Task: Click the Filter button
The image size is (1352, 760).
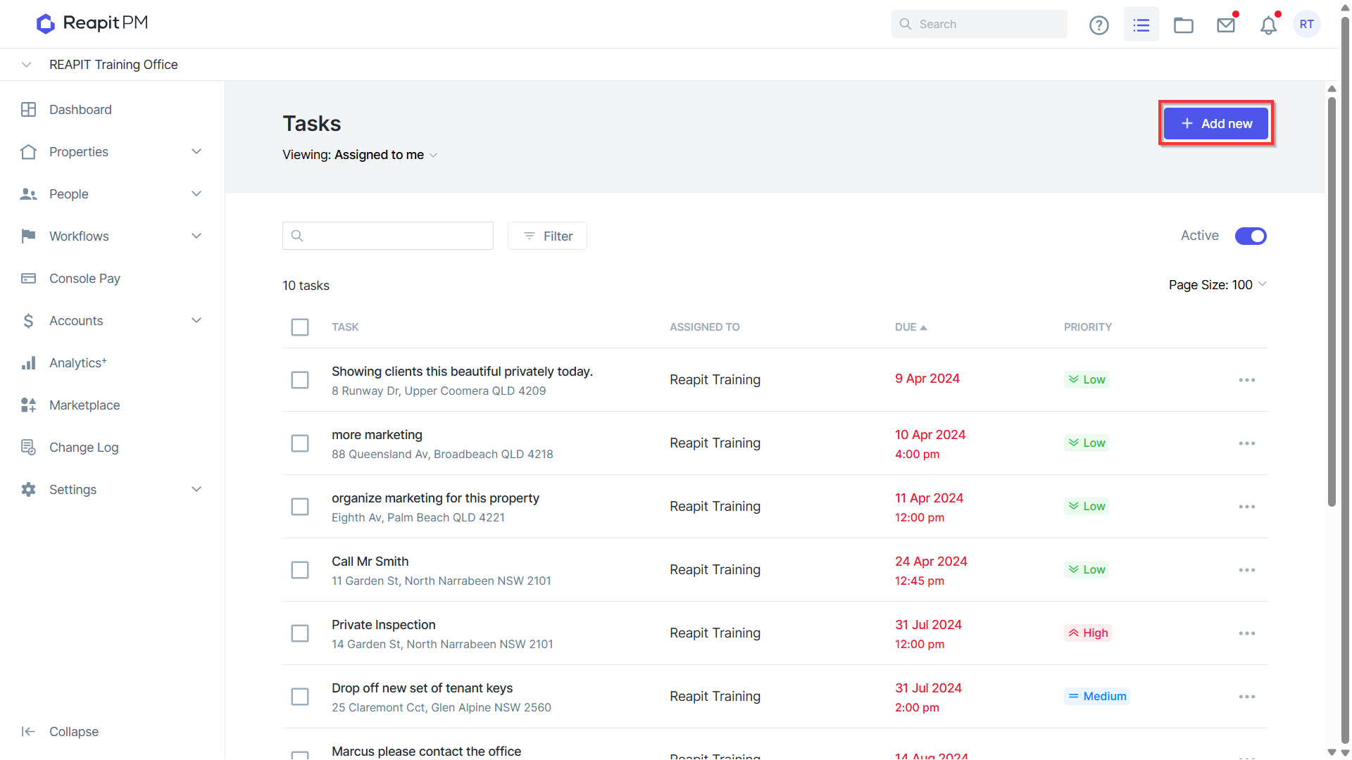Action: click(547, 236)
